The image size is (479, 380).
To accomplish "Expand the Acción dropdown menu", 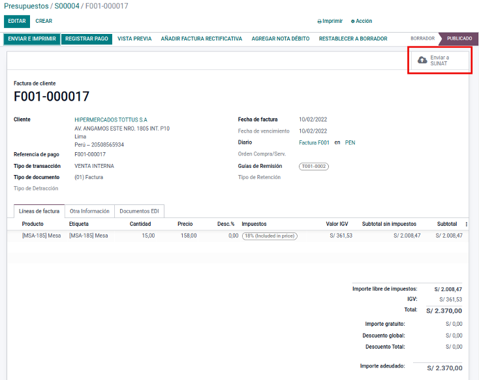I will pyautogui.click(x=362, y=22).
